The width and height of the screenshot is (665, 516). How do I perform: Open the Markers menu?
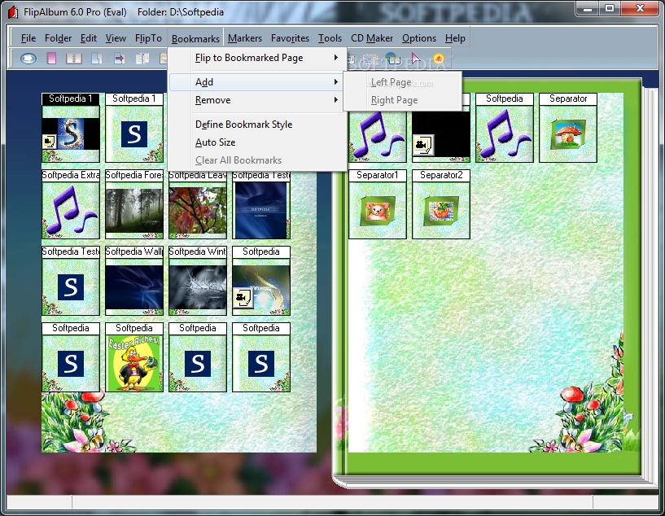click(x=245, y=38)
